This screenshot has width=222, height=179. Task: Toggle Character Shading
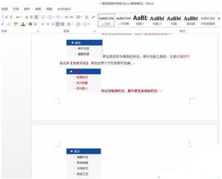pos(30,24)
